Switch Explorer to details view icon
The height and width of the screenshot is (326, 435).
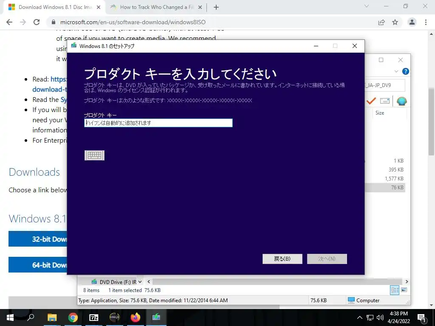coord(395,290)
